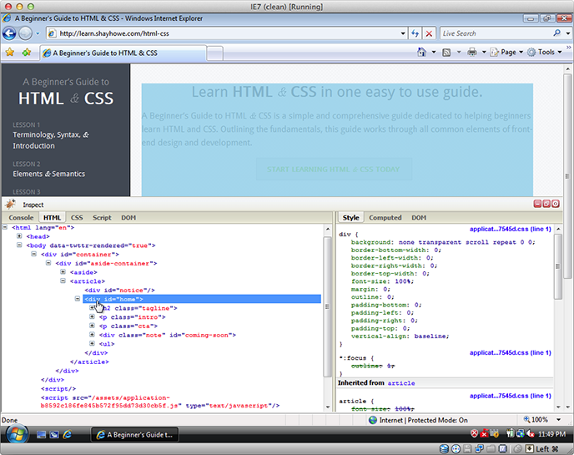Expand the aside node
The width and height of the screenshot is (574, 455).
tap(63, 272)
